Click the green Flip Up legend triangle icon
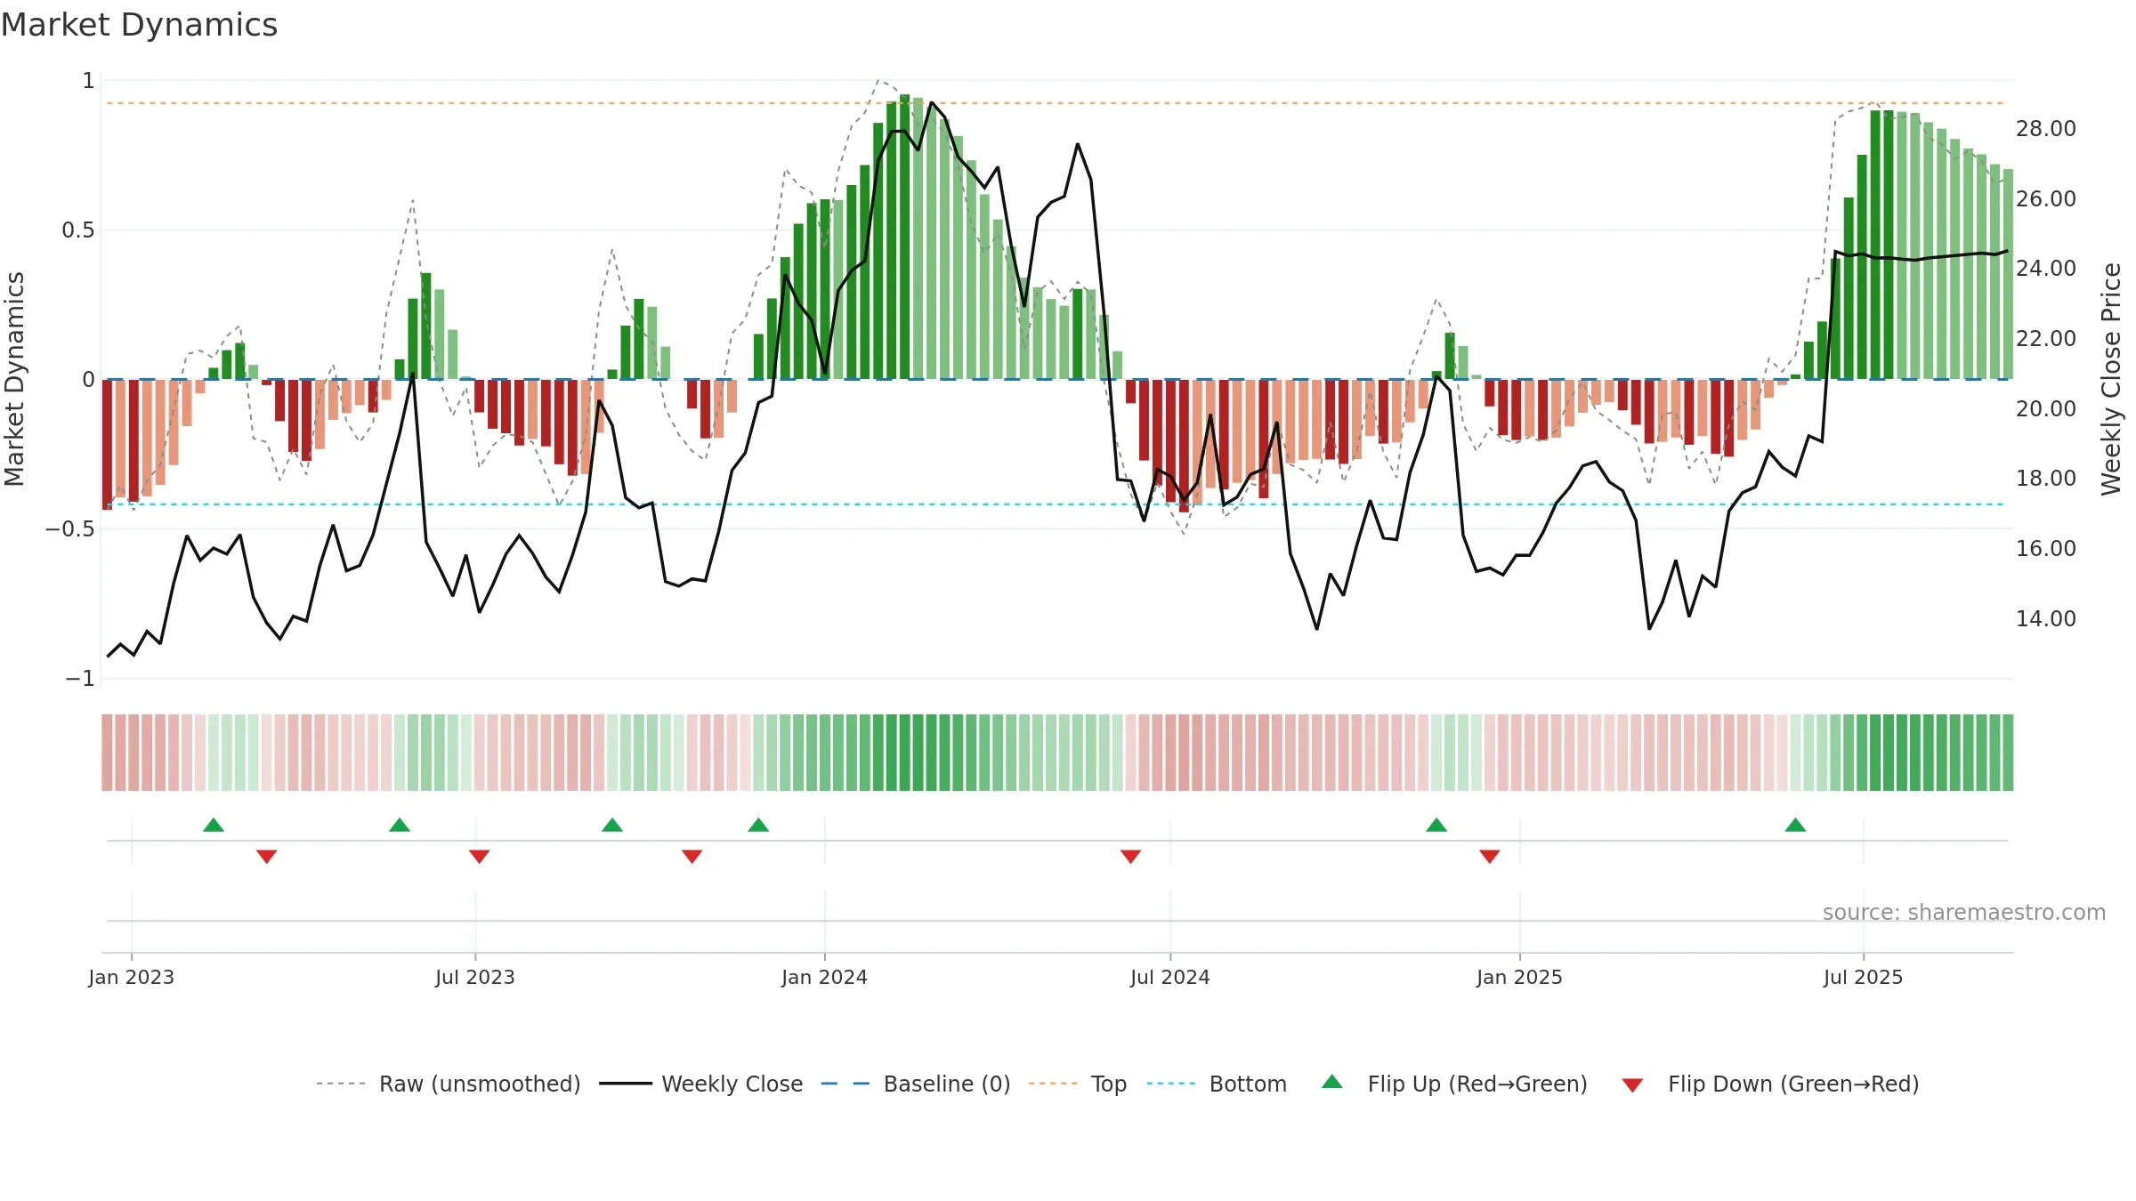Viewport: 2136px width, 1201px height. [x=1332, y=1082]
